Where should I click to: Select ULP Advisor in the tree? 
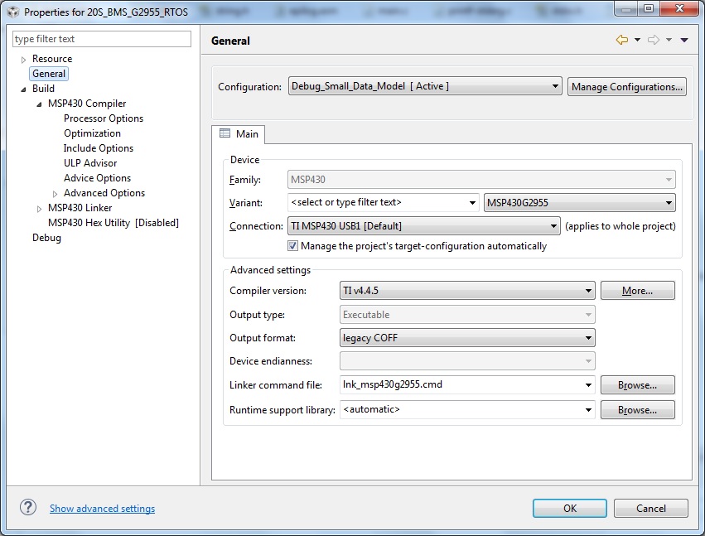point(90,162)
